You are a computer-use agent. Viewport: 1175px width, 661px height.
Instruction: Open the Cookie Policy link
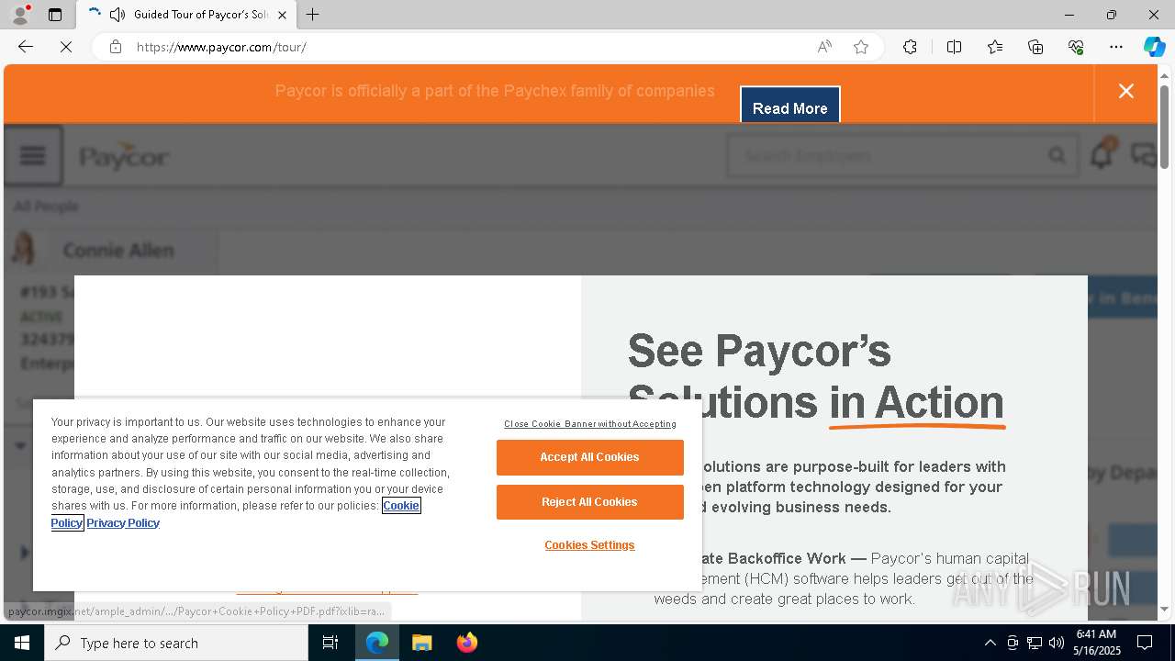tap(401, 506)
